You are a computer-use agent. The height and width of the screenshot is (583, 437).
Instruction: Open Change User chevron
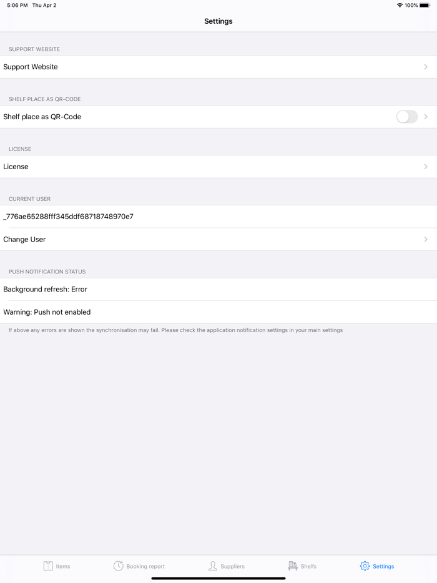(x=426, y=240)
